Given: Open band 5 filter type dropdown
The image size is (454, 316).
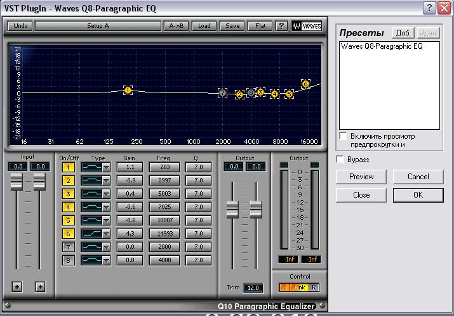Looking at the screenshot, I should pyautogui.click(x=106, y=220).
